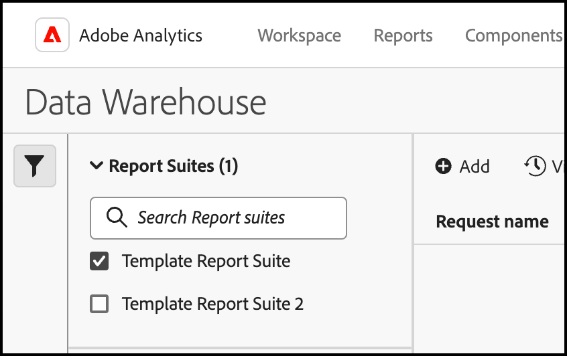The image size is (567, 356).
Task: Focus the Search Report suites field
Action: 218,218
